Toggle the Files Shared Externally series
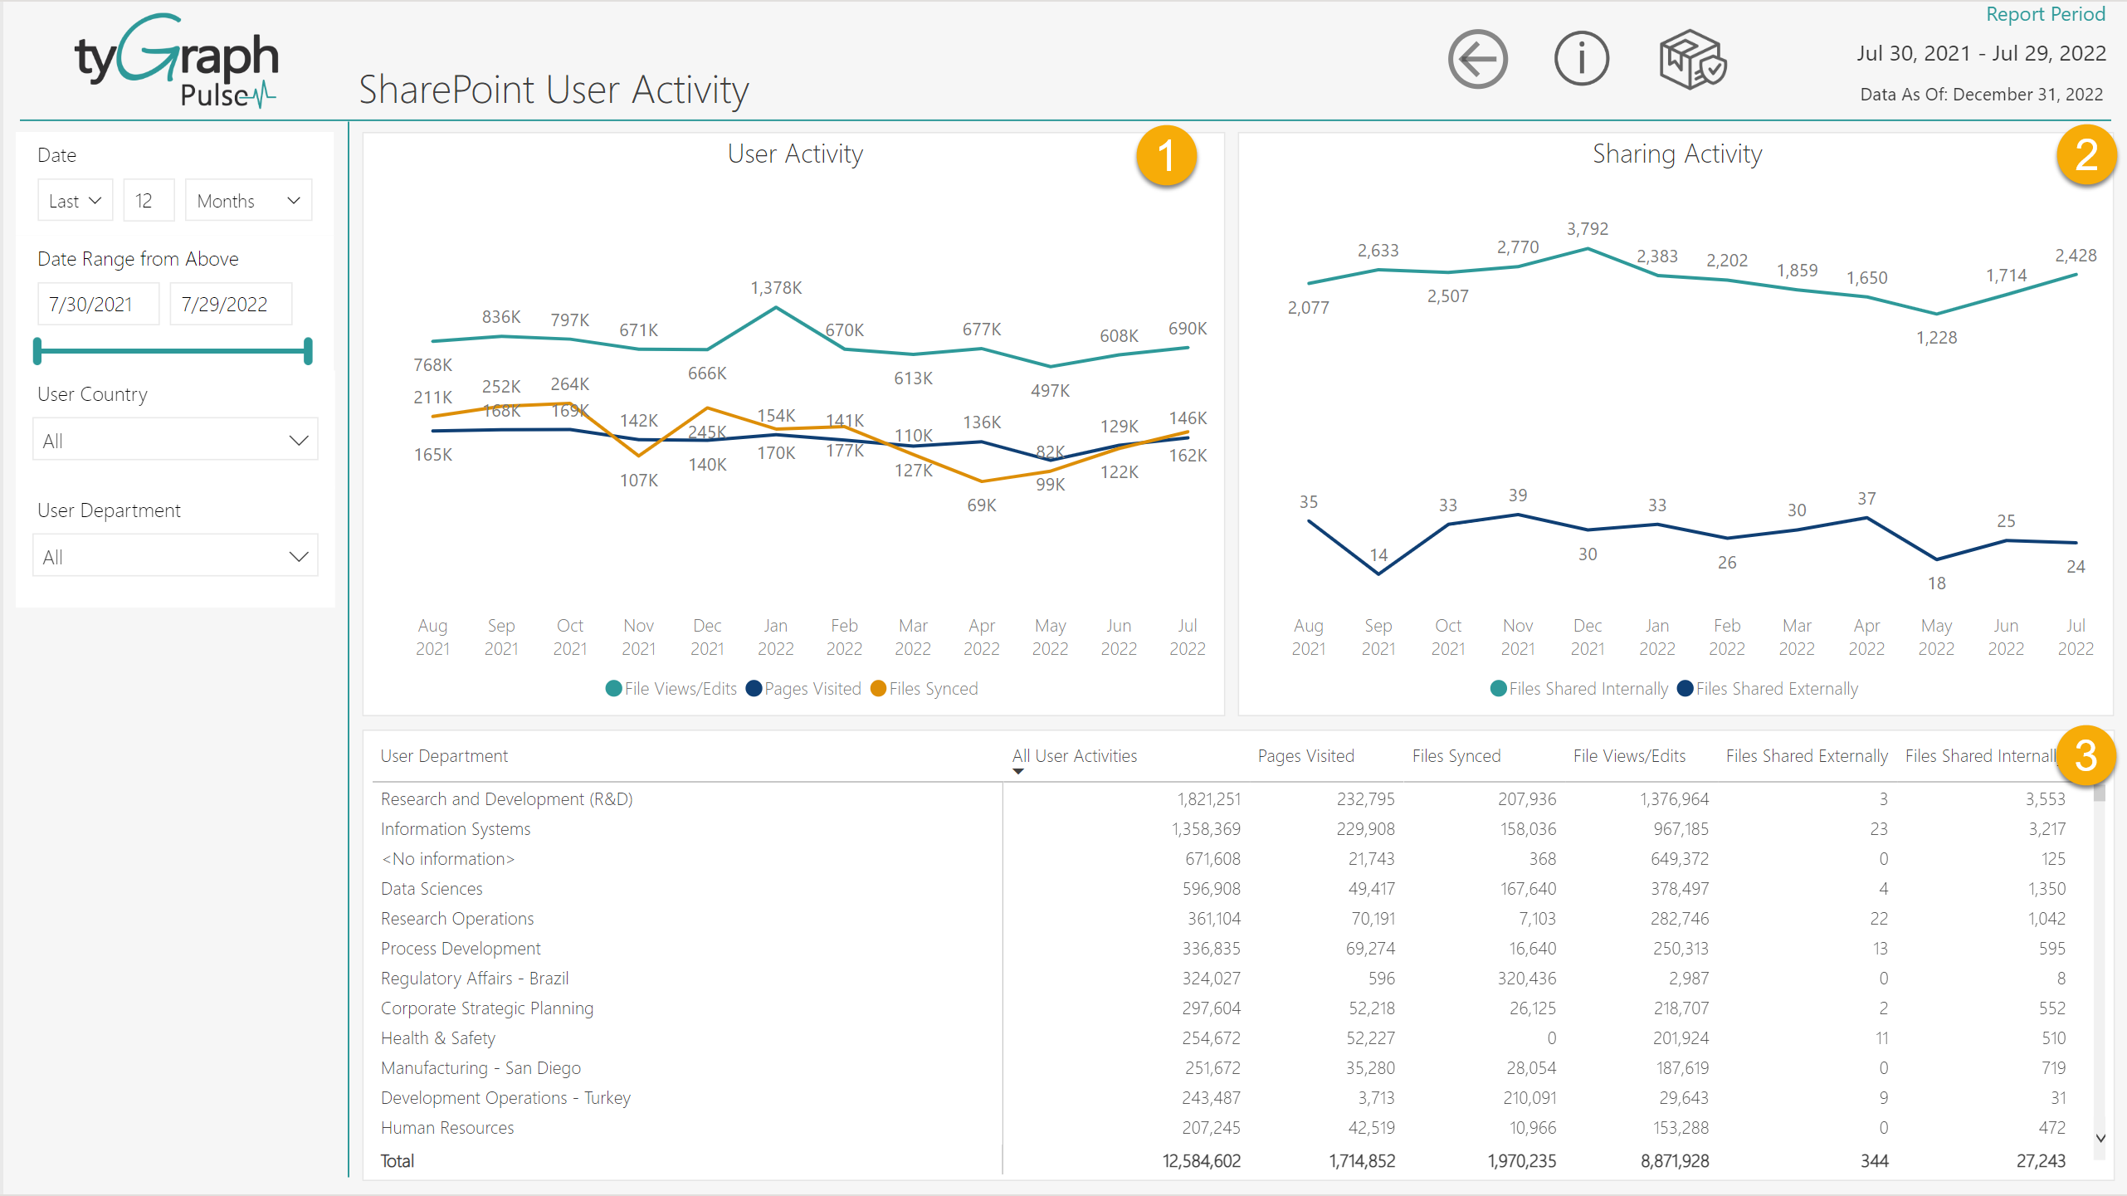Image resolution: width=2127 pixels, height=1196 pixels. (x=1684, y=688)
